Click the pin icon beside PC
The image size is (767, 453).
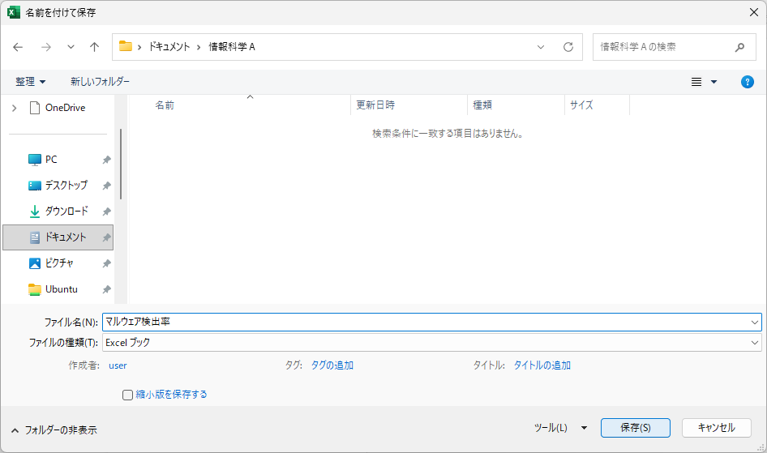tap(106, 160)
